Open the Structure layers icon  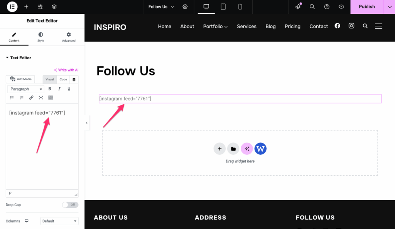click(54, 7)
